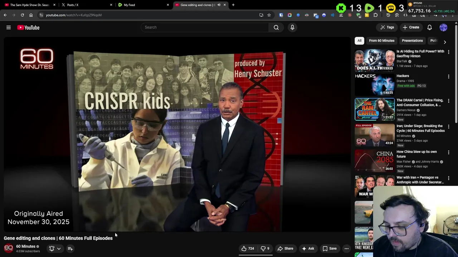Open more options for War with Iran video
458x257 pixels.
pos(448,178)
